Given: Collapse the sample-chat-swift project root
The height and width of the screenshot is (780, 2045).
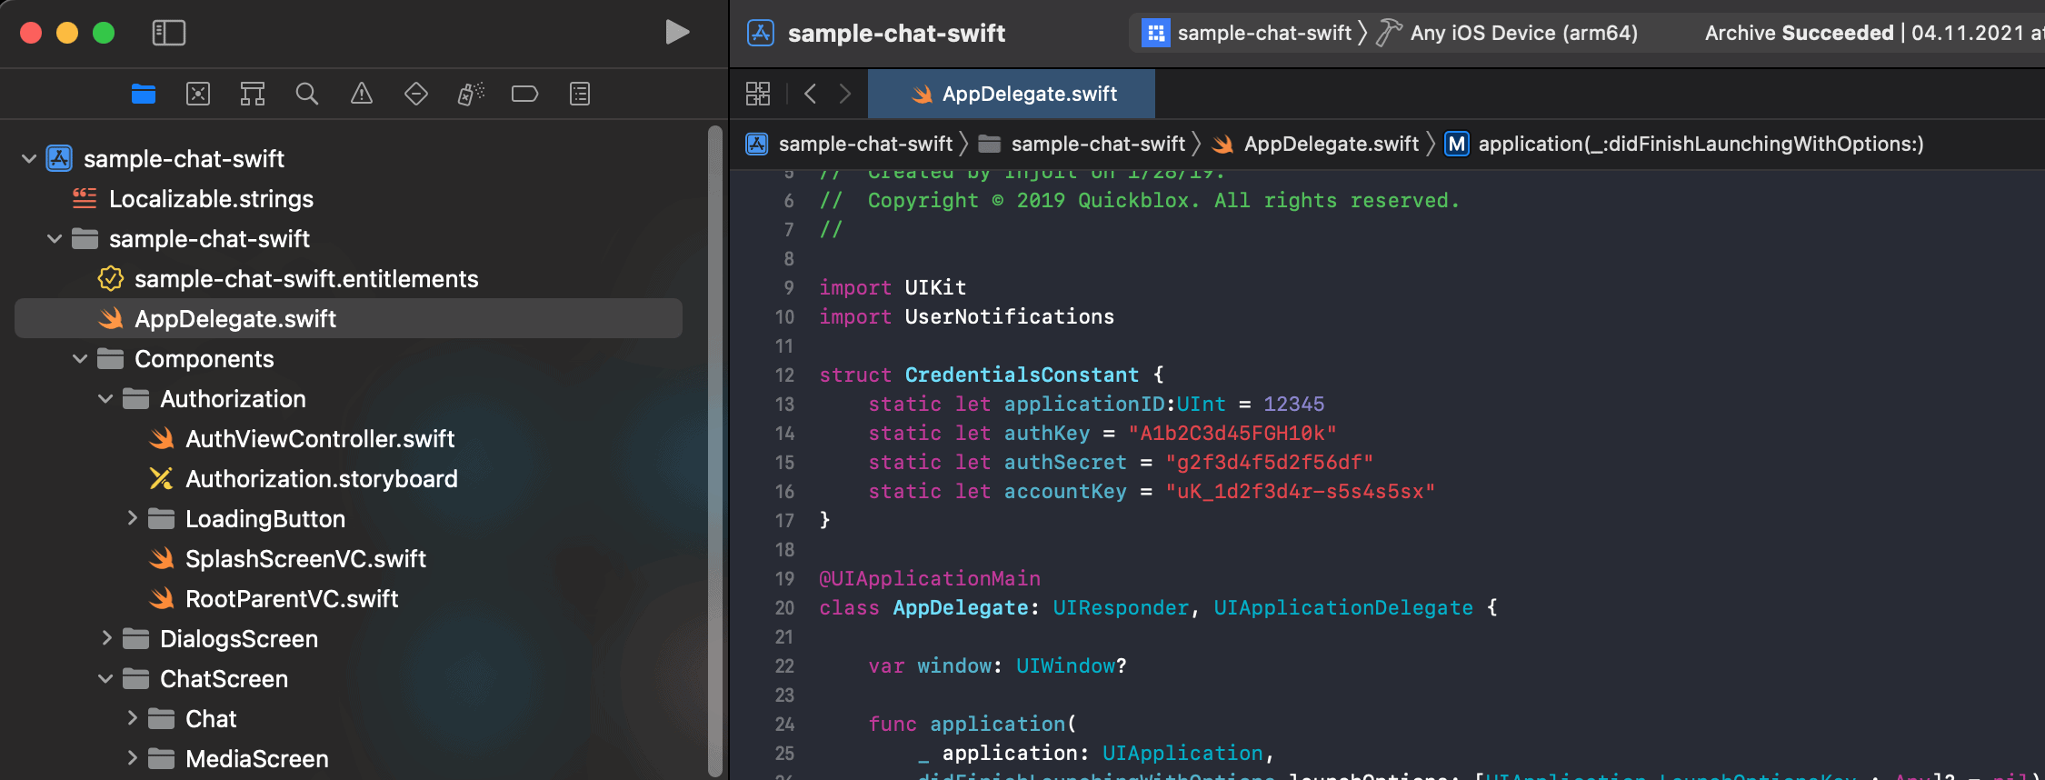Looking at the screenshot, I should (x=29, y=159).
